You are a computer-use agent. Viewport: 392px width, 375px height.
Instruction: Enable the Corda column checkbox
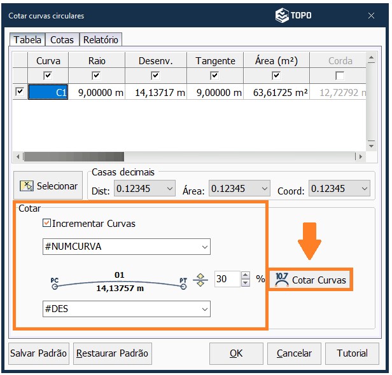point(340,76)
